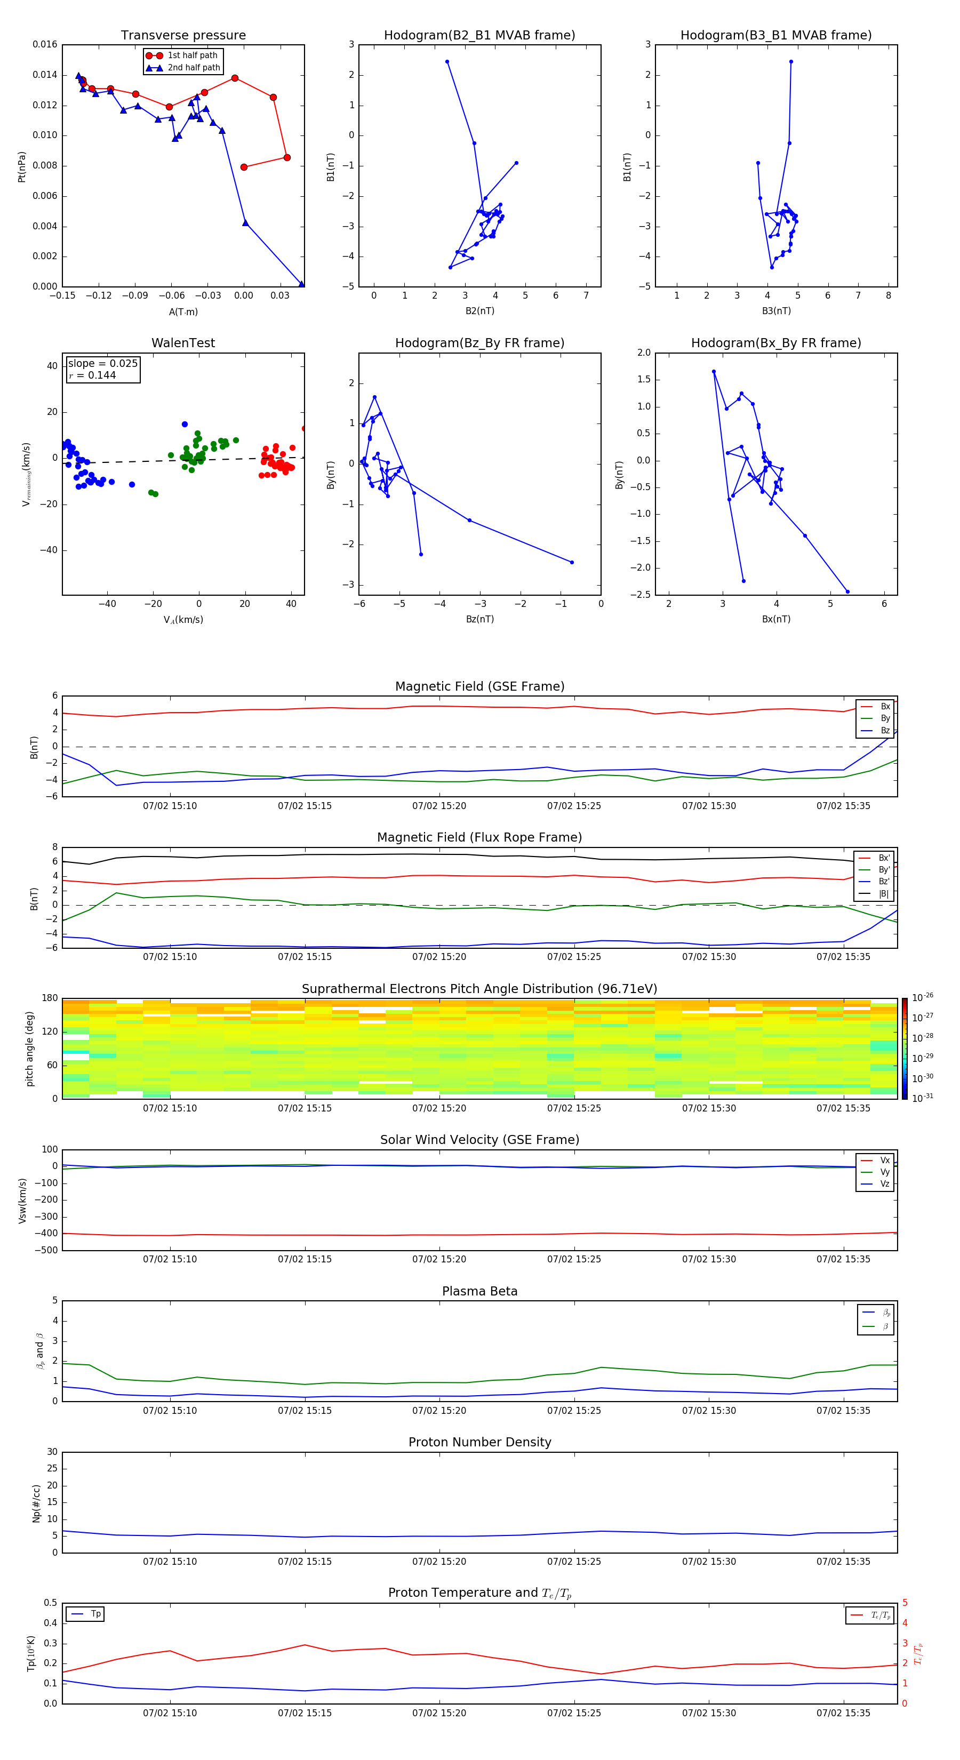
Task: Select '|B|' in Flux Rope legend
Action: coord(875,894)
